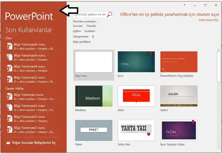Screen dimensions: 222x154
Task: Click the magnifier search icon
Action: [x=109, y=14]
